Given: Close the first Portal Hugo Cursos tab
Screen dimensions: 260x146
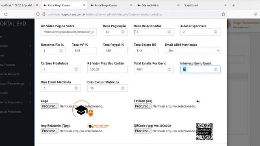Looking at the screenshot, I should coord(84,5).
